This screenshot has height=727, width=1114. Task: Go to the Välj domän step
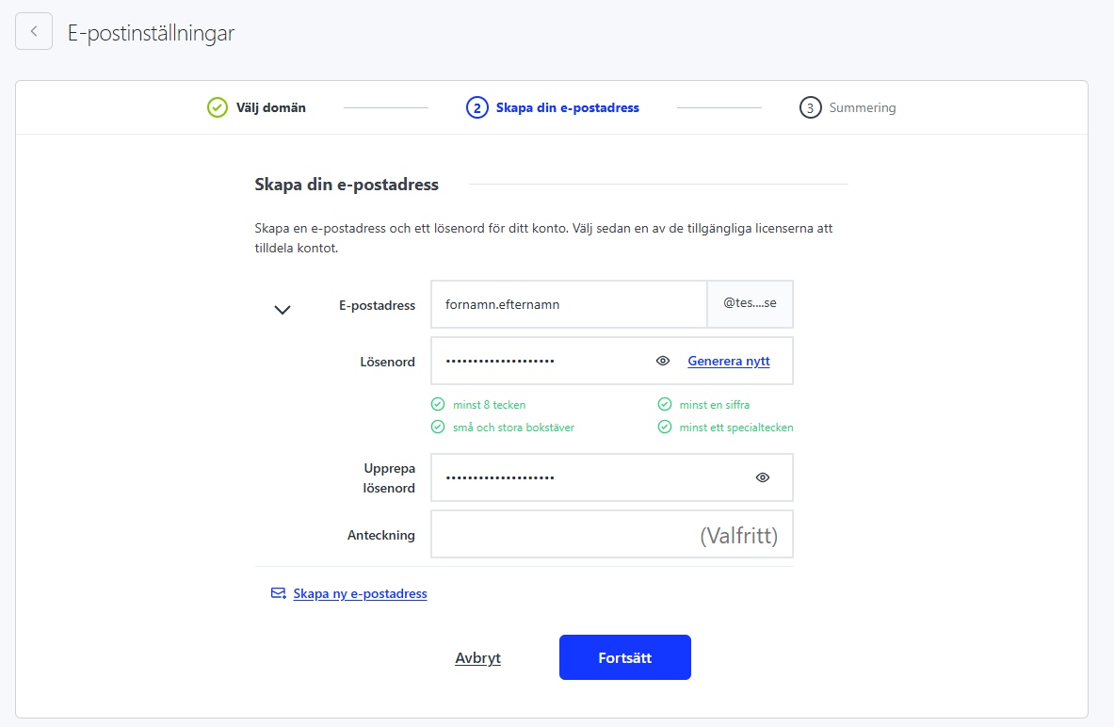(x=270, y=107)
